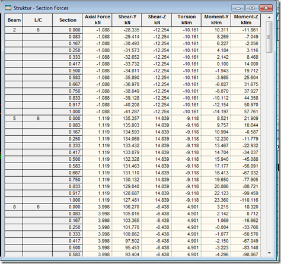Viewport: 281px width, 264px height.
Task: Maximize the Section Forces window
Action: pos(252,8)
